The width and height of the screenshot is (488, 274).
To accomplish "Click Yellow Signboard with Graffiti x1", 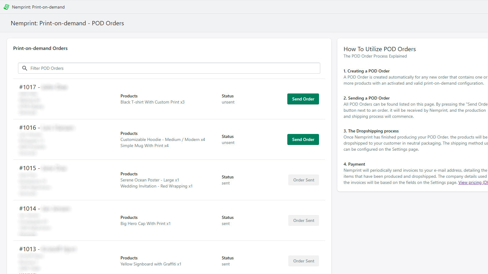I will 151,264.
